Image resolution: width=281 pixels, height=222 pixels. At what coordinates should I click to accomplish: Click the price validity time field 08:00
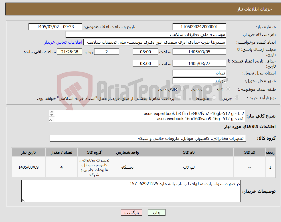click(145, 63)
